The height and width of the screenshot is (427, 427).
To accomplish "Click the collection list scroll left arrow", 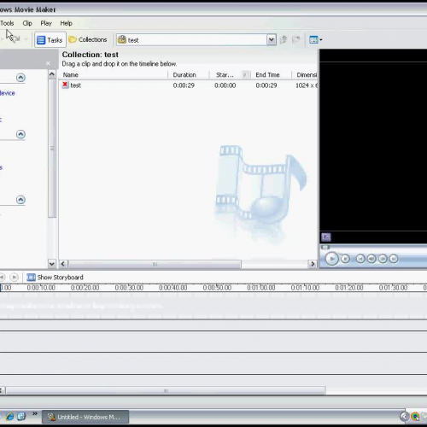I will pos(63,264).
